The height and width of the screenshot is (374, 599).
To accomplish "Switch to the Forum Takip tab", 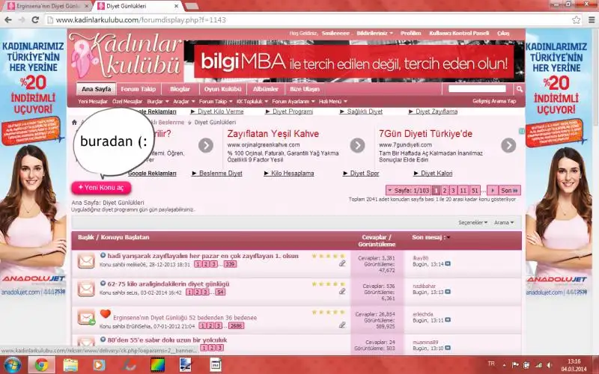I will (x=138, y=89).
